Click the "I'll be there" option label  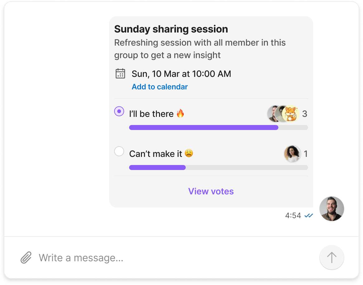click(x=151, y=114)
